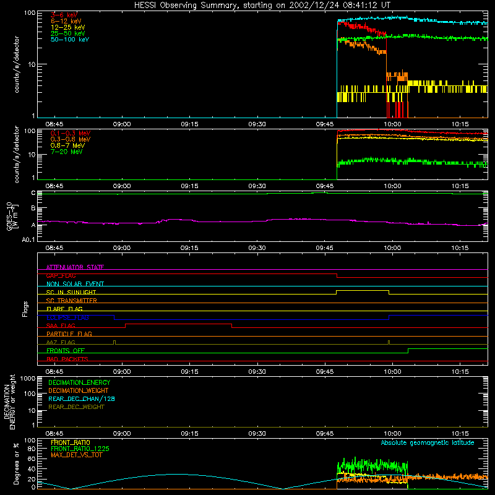Select the red 3-6 keV legend label

click(x=64, y=15)
